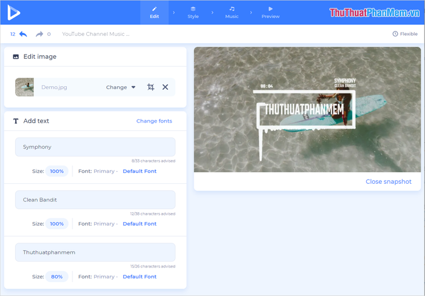Remove Demo.jpg with the X icon
Image resolution: width=425 pixels, height=296 pixels.
coord(165,87)
